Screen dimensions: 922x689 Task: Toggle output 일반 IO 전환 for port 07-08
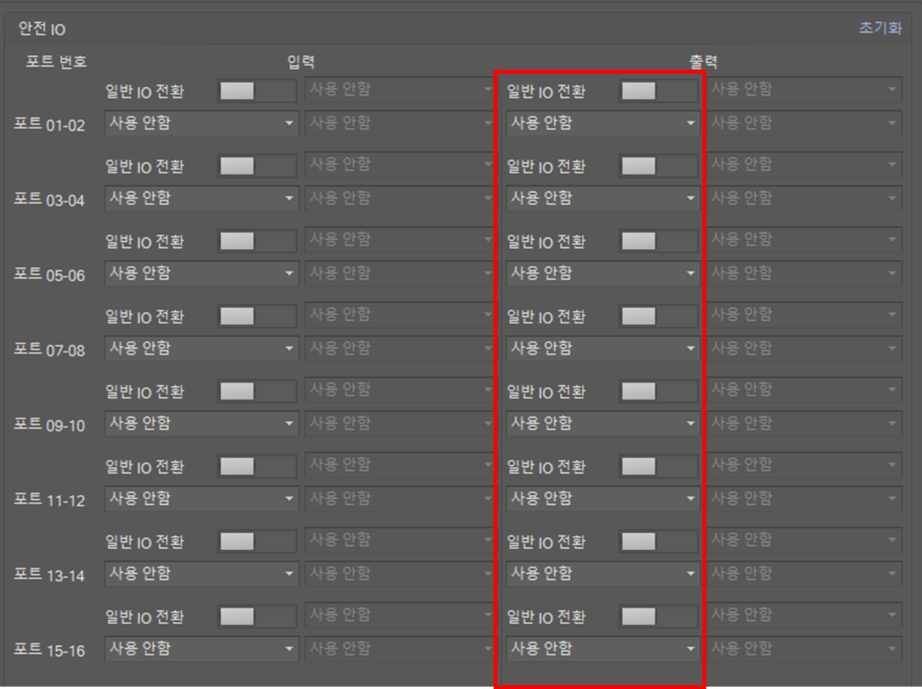(659, 317)
